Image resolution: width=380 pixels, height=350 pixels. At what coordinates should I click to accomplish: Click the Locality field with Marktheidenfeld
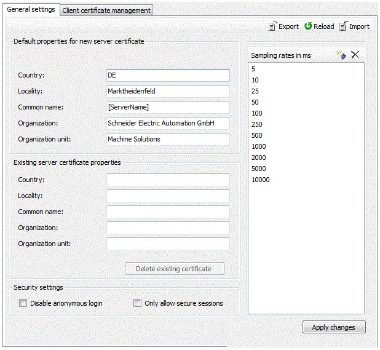(x=167, y=91)
